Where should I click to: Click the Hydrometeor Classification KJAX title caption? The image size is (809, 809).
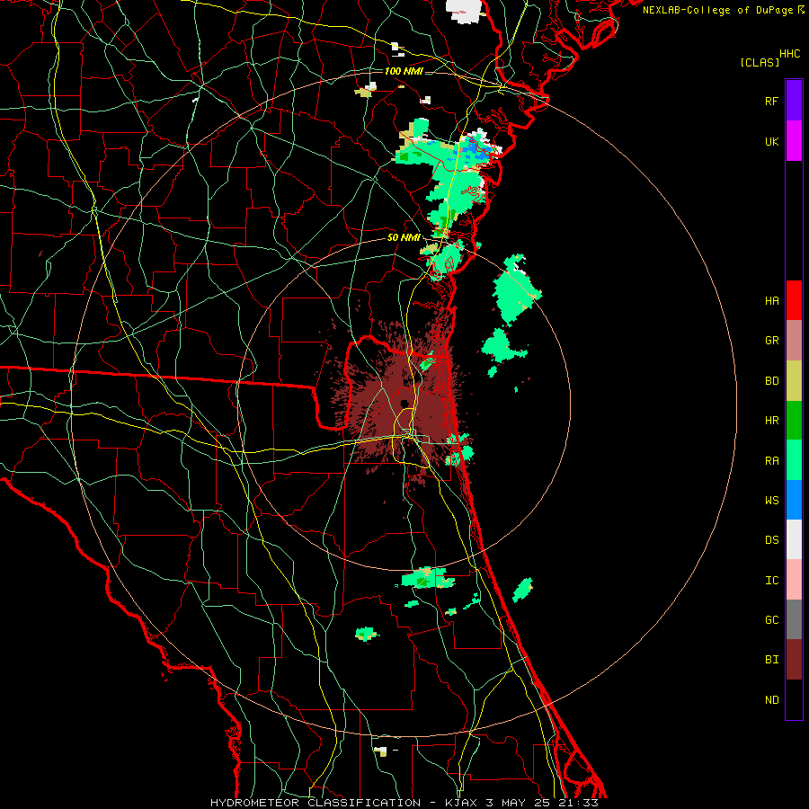coord(404,803)
